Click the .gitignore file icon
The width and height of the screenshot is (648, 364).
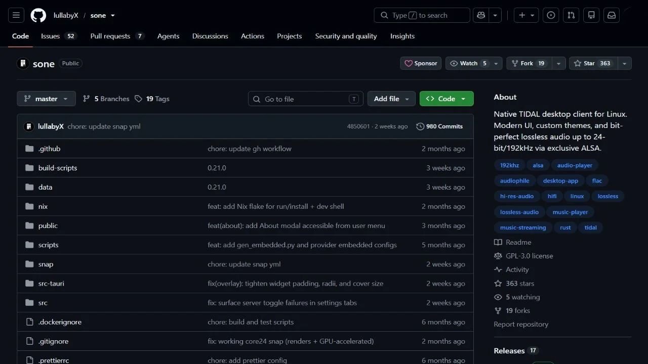point(29,341)
